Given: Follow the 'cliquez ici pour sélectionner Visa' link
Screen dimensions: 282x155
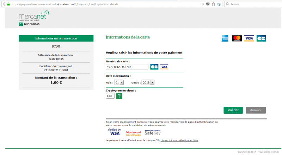Looking at the screenshot, I should pos(179,140).
